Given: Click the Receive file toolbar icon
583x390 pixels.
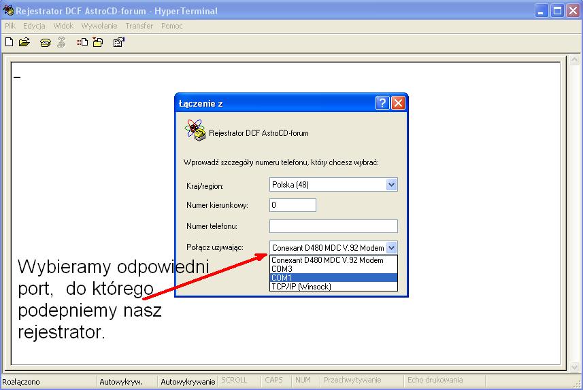Looking at the screenshot, I should [x=98, y=42].
